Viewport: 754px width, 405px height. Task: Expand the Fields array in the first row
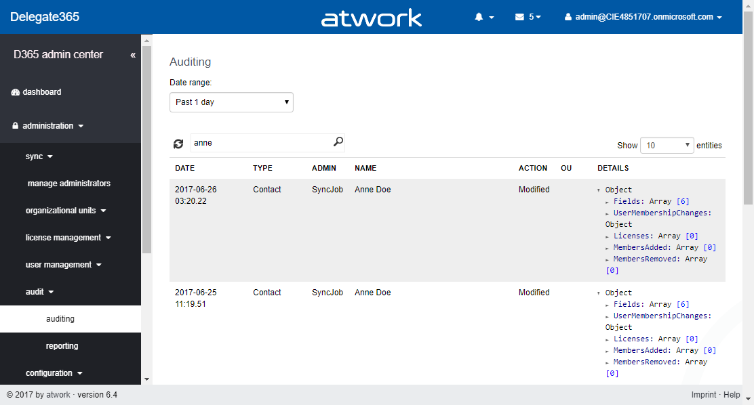click(x=631, y=201)
